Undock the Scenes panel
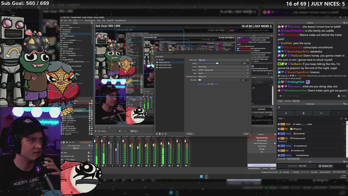 pyautogui.click(x=92, y=23)
